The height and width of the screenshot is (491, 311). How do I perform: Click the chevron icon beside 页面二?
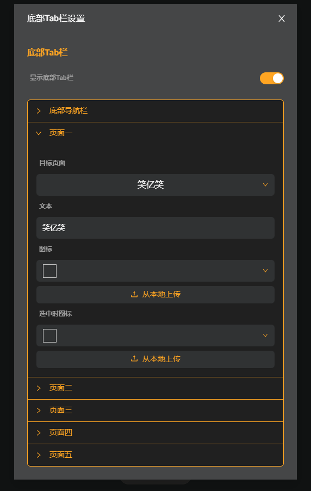click(39, 388)
